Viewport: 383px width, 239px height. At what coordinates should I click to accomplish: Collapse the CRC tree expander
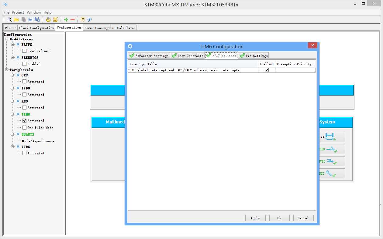(x=13, y=75)
